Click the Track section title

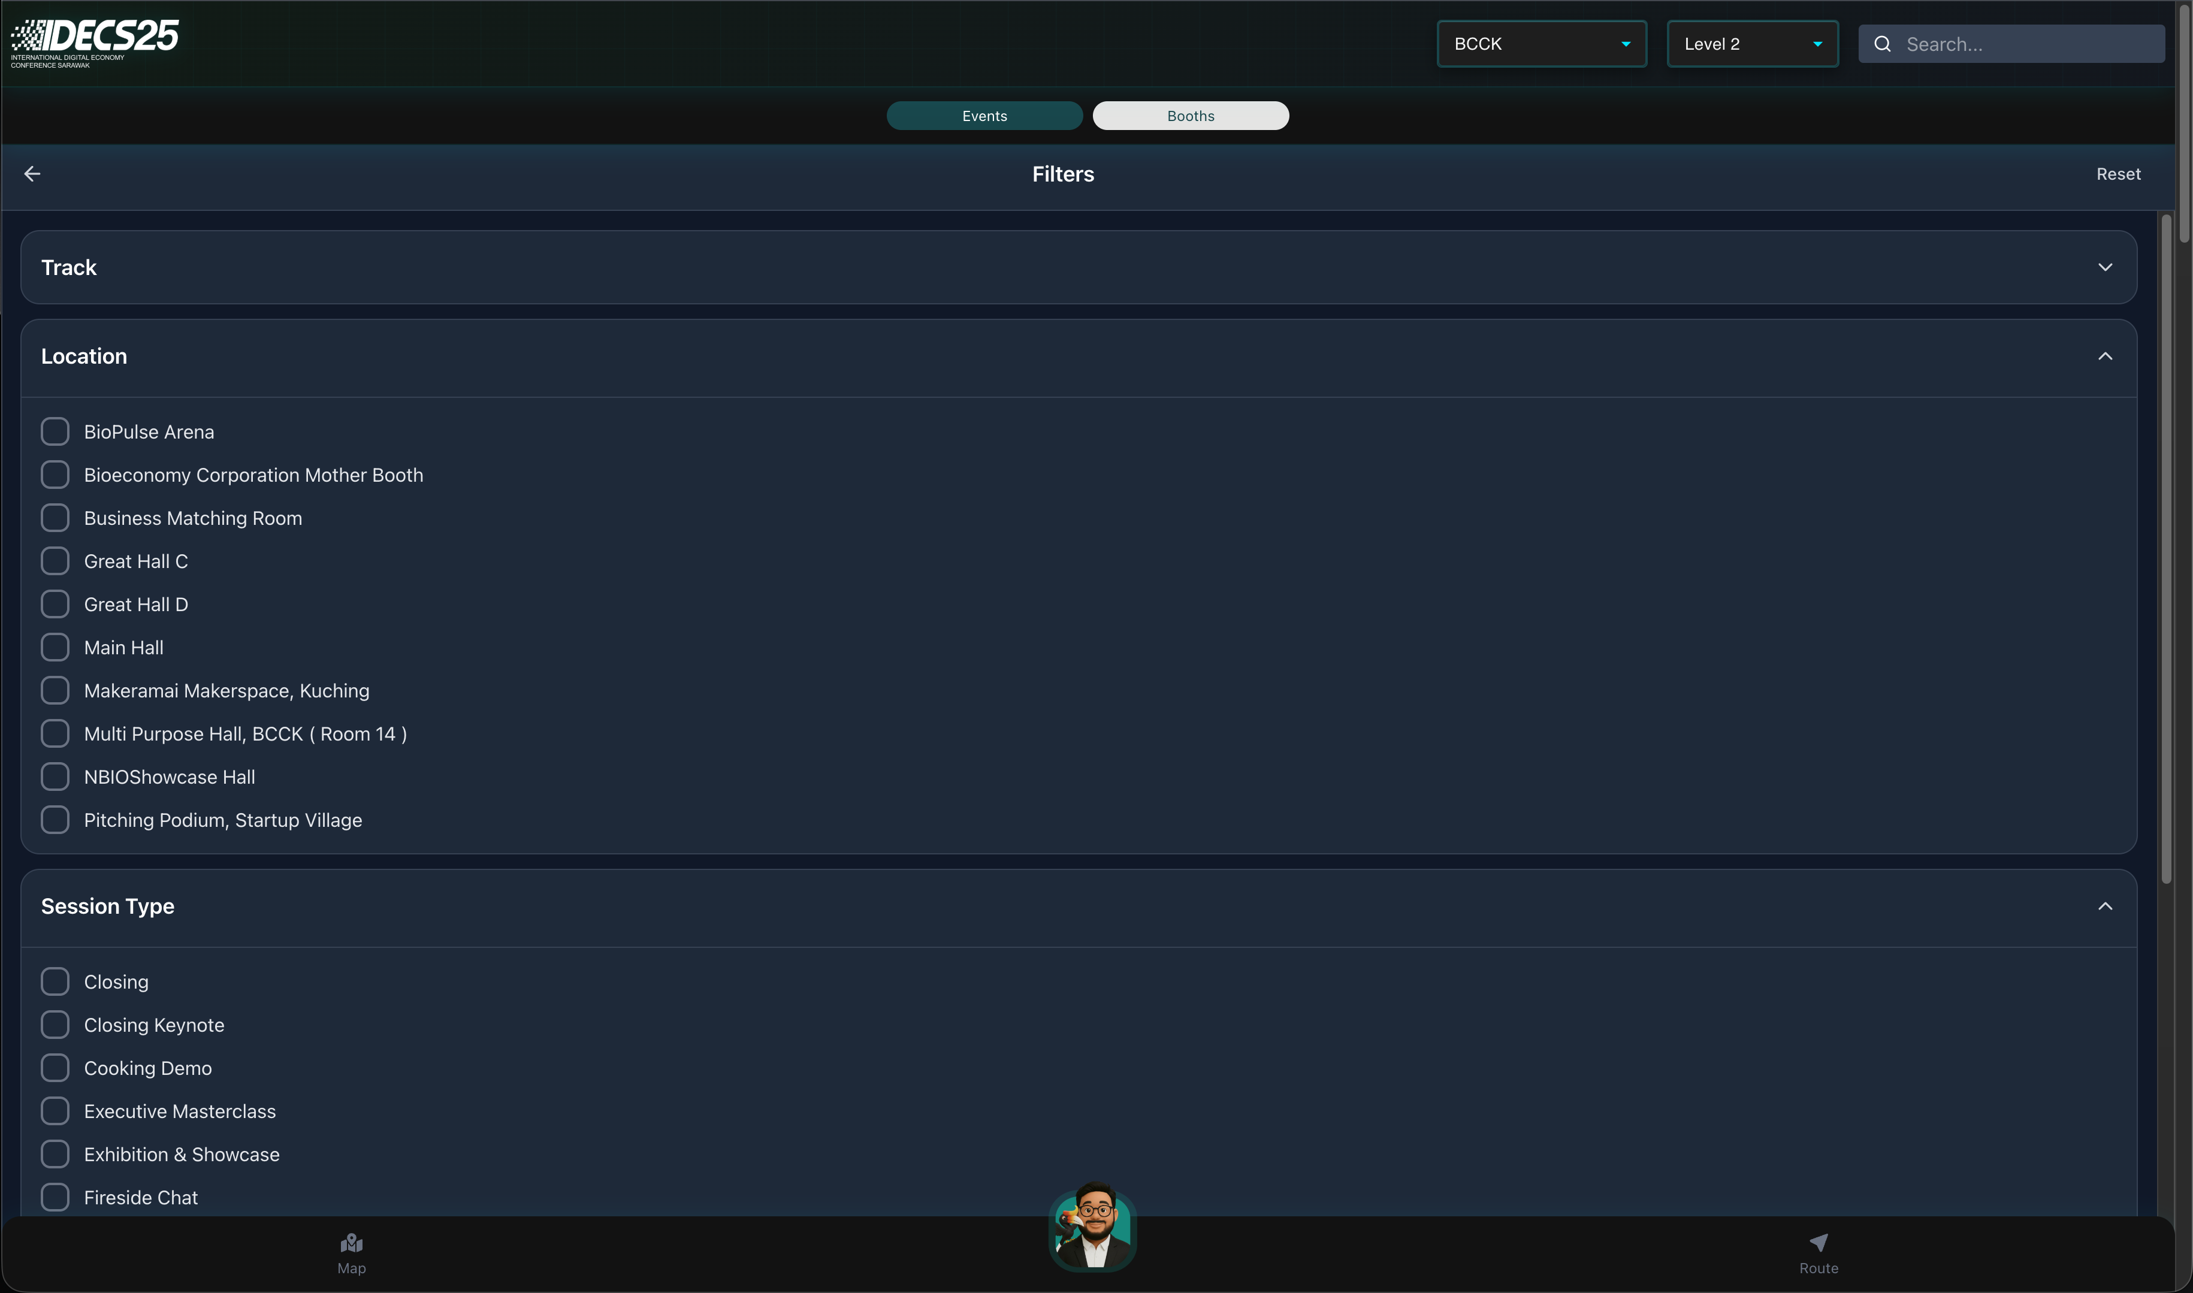[69, 267]
